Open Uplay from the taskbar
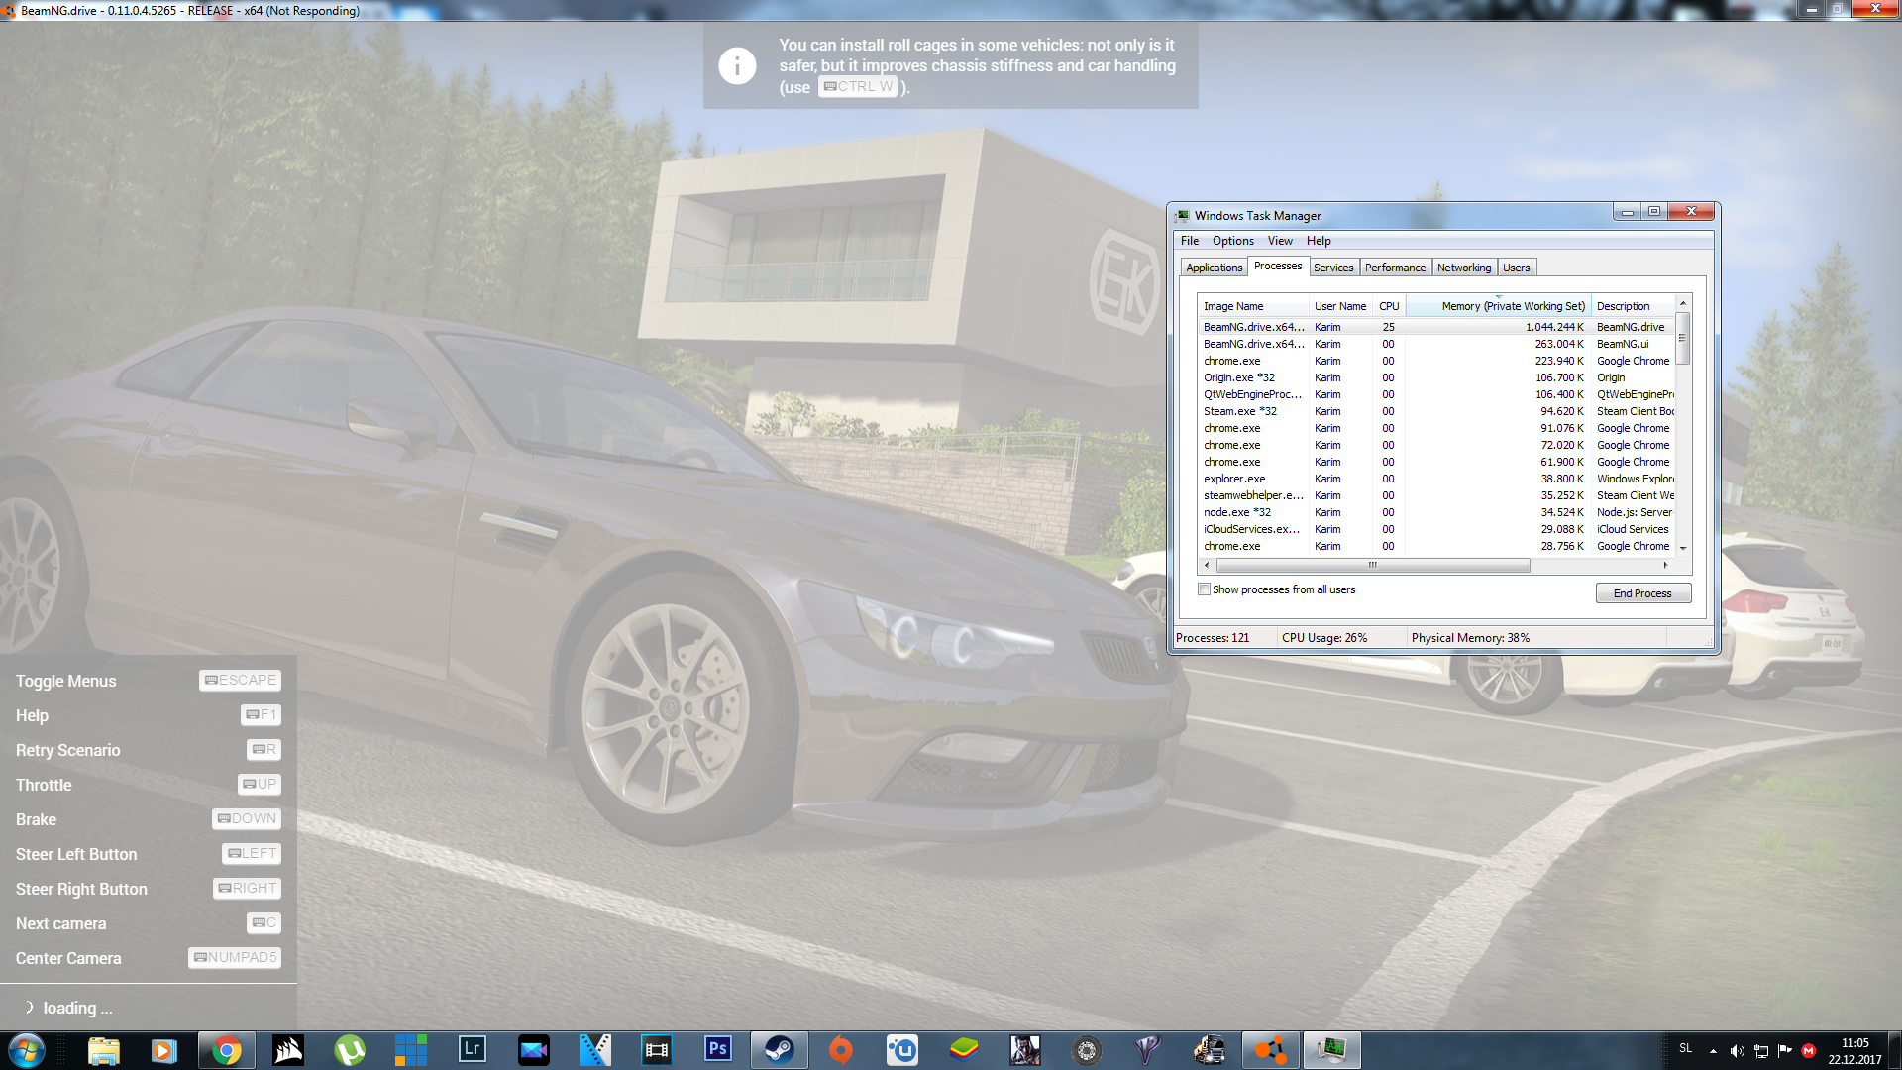Screen dimensions: 1902x1070 [901, 1050]
